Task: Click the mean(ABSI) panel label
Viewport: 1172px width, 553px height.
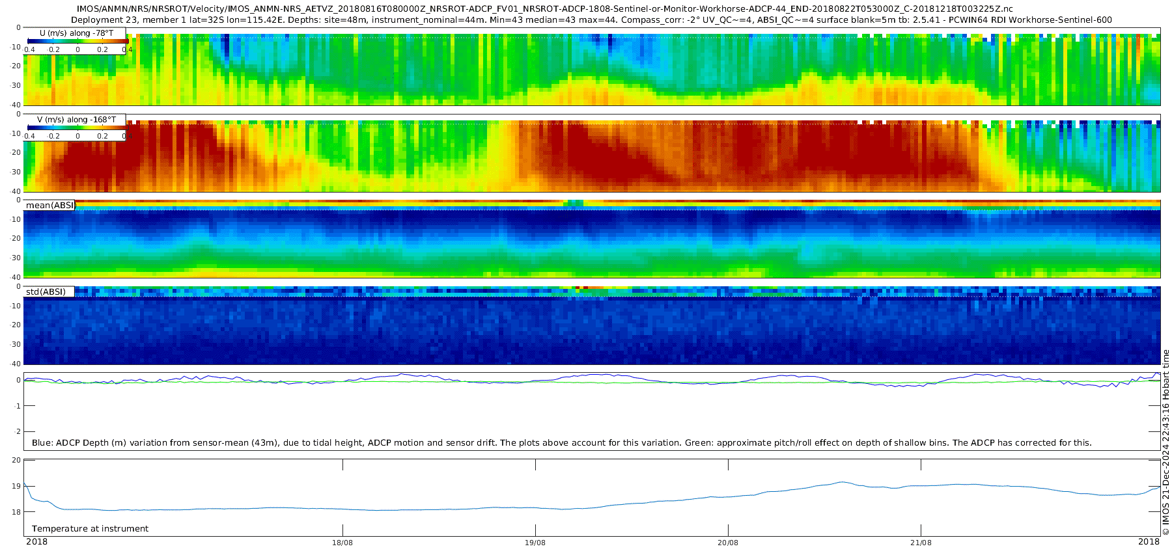Action: (x=50, y=206)
